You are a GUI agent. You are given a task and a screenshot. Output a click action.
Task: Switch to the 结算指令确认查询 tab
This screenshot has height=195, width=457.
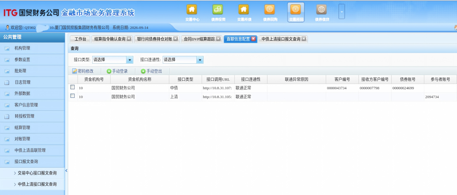pos(110,39)
